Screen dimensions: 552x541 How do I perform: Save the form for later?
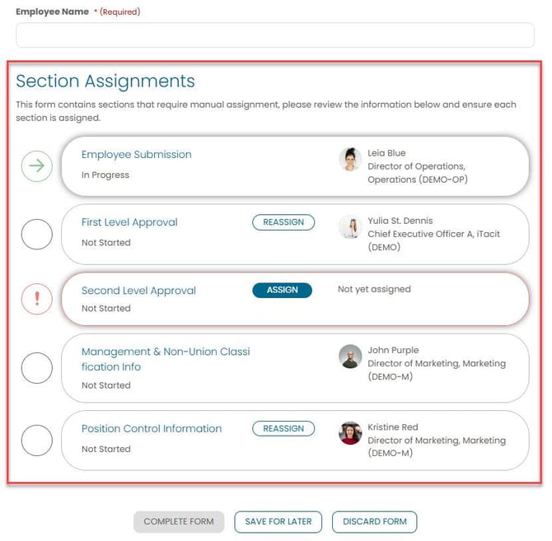[x=278, y=522]
